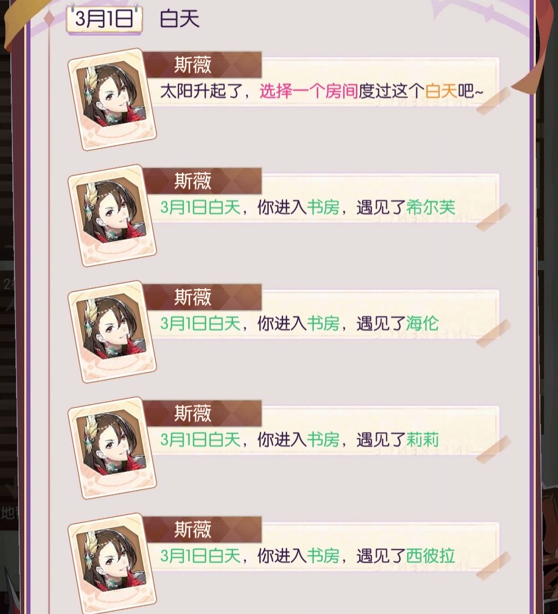Click the 3月1日 calendar date badge
This screenshot has height=614, width=558.
coord(104,19)
